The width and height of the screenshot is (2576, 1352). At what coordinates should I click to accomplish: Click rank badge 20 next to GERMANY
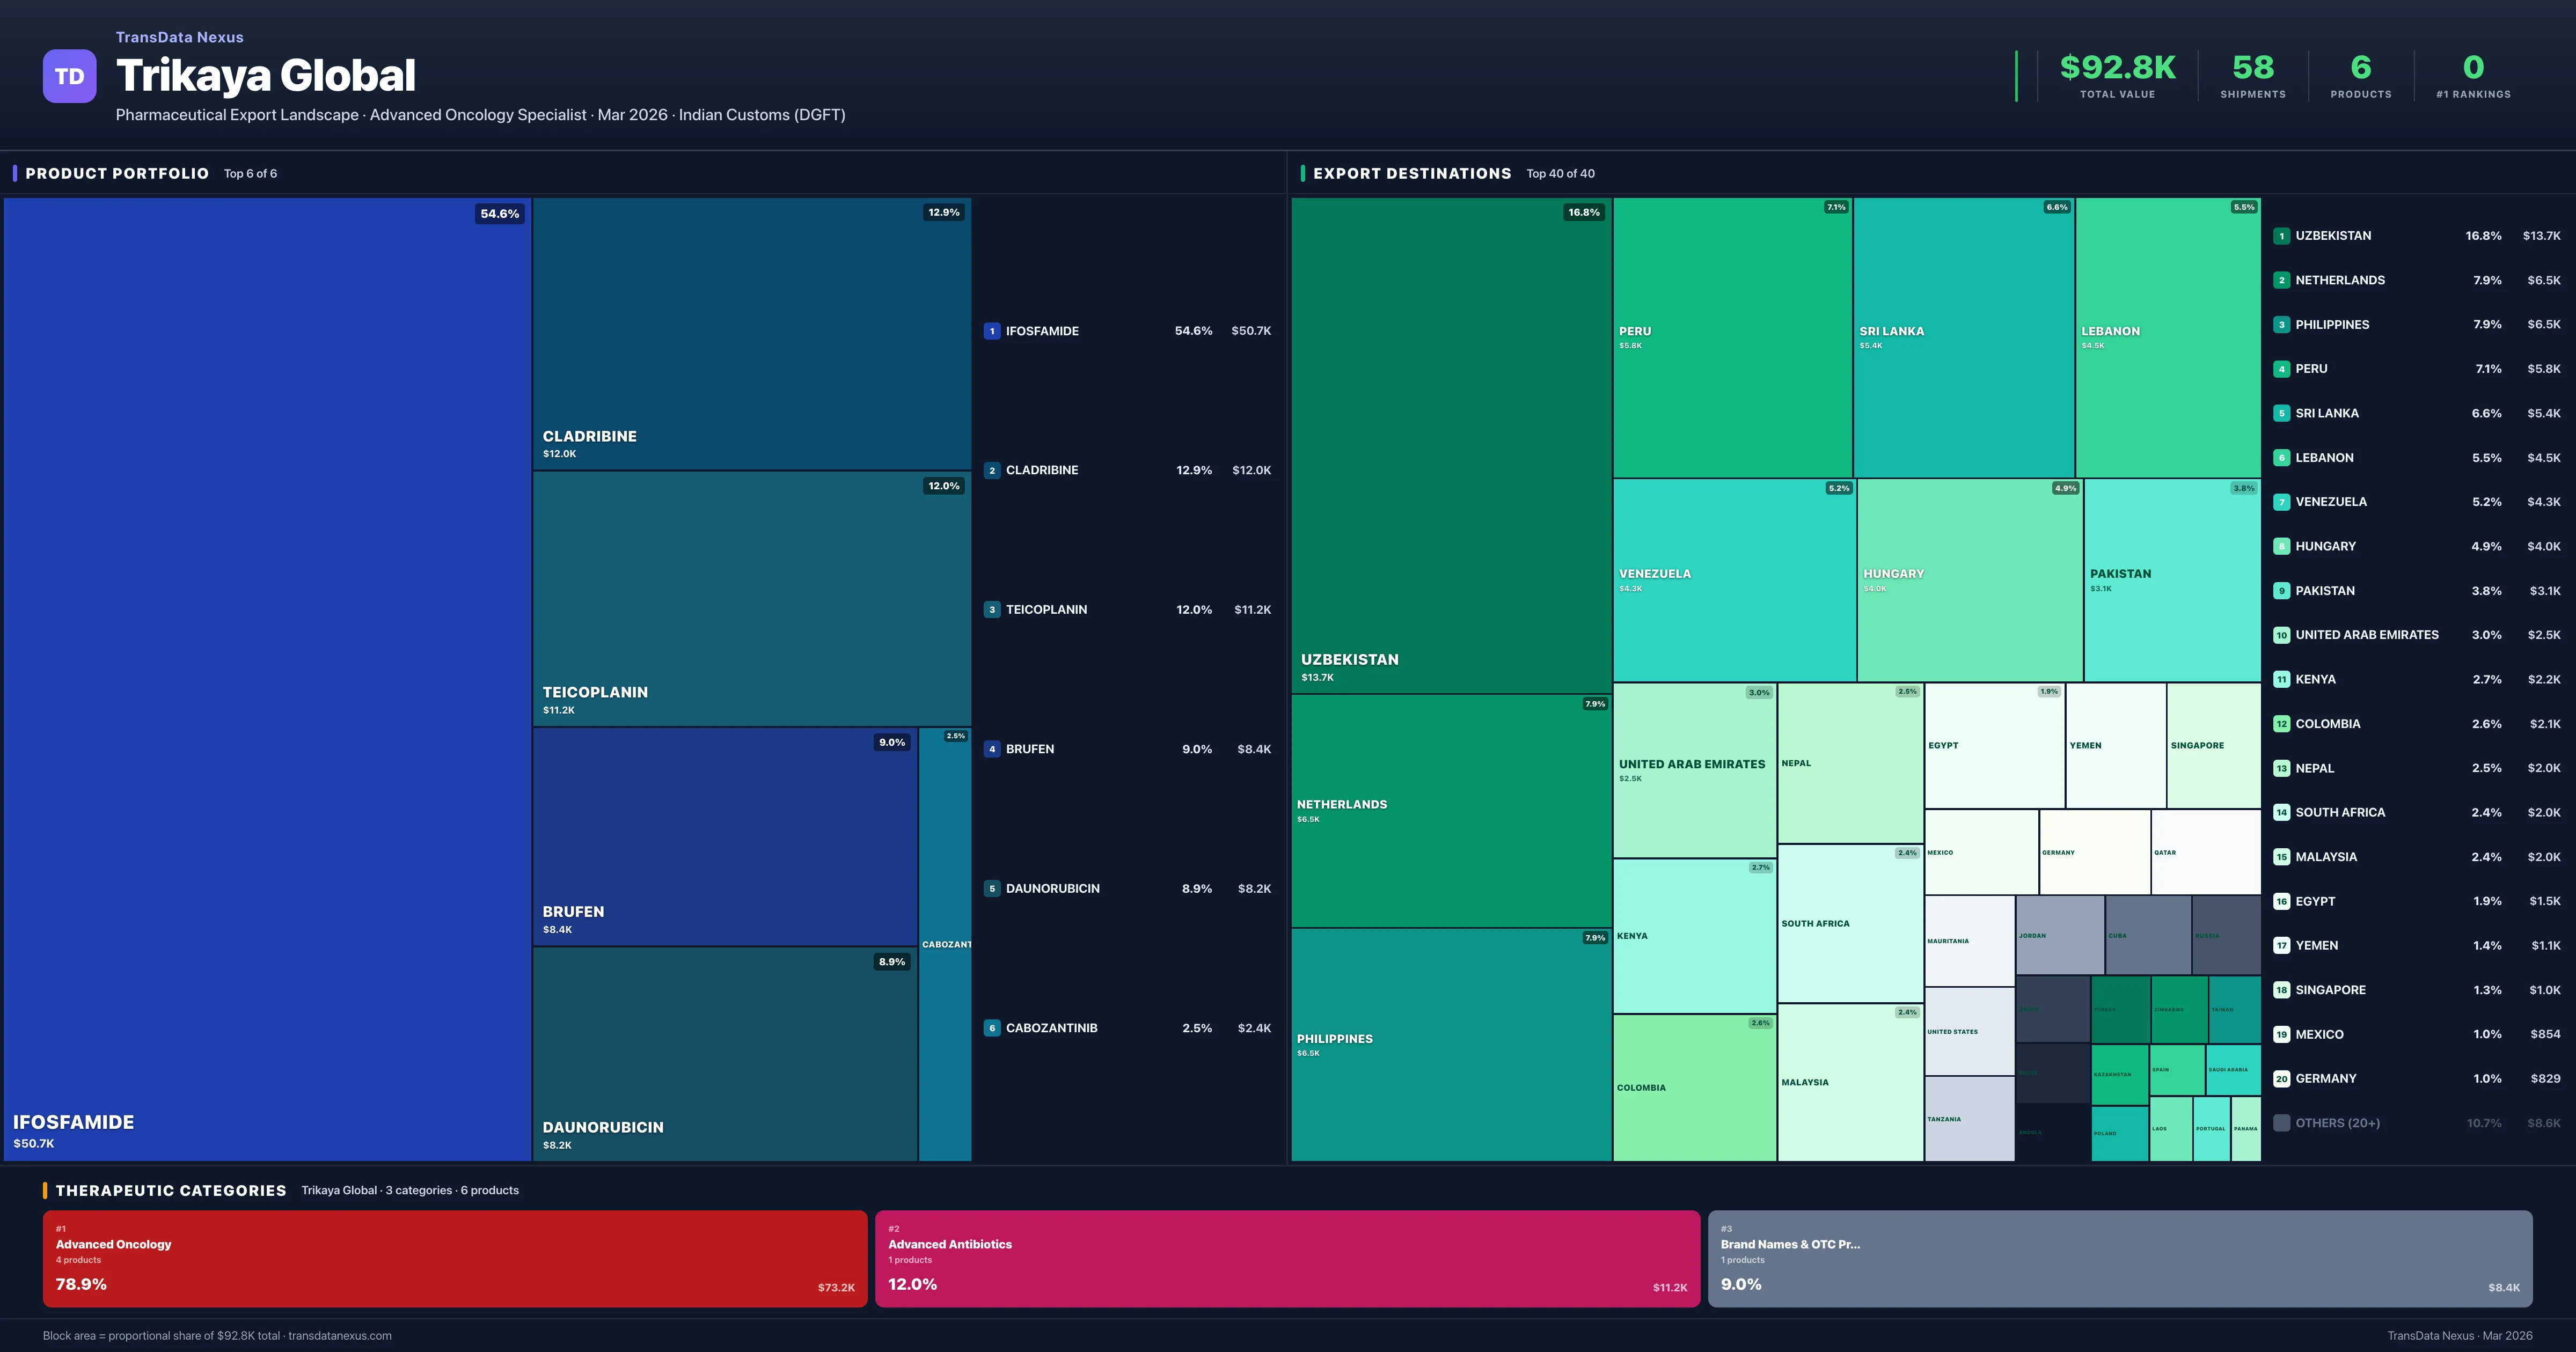tap(2283, 1079)
